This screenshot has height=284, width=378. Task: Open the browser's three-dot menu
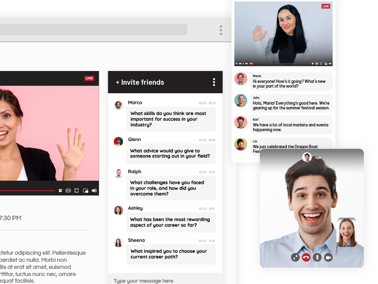(221, 30)
